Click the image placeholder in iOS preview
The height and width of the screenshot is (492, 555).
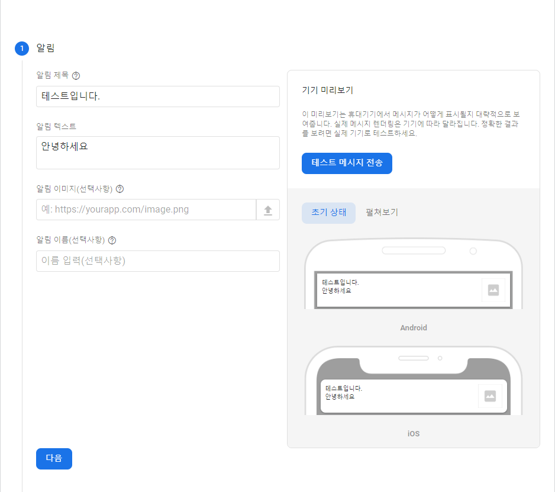pos(490,395)
